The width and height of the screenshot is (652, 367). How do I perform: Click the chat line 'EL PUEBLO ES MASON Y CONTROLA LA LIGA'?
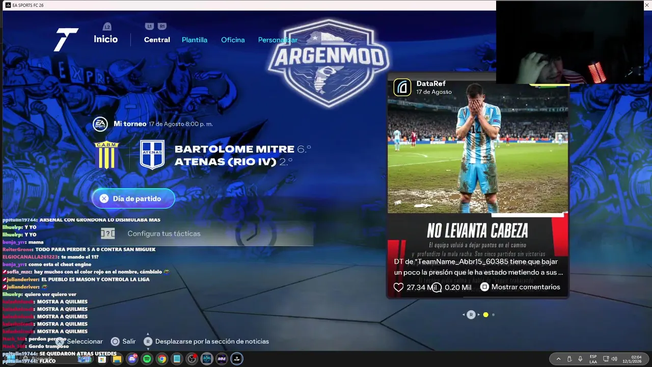[x=95, y=279]
